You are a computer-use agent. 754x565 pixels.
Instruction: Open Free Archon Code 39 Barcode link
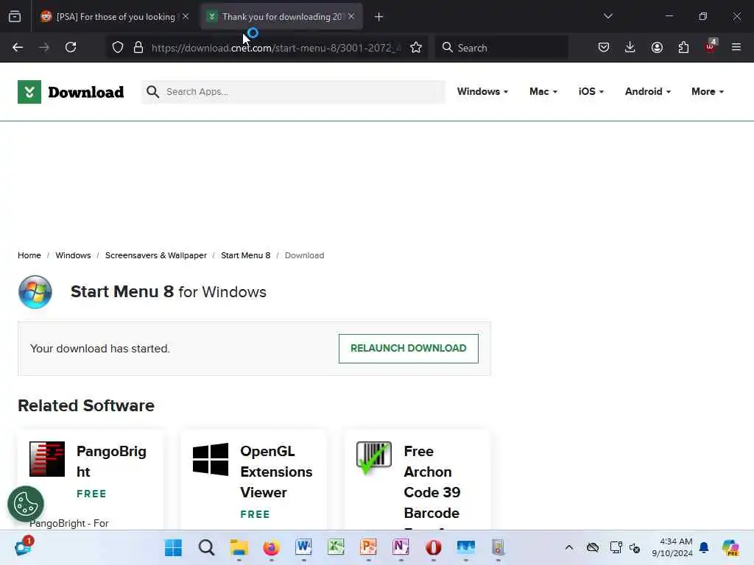pos(431,482)
